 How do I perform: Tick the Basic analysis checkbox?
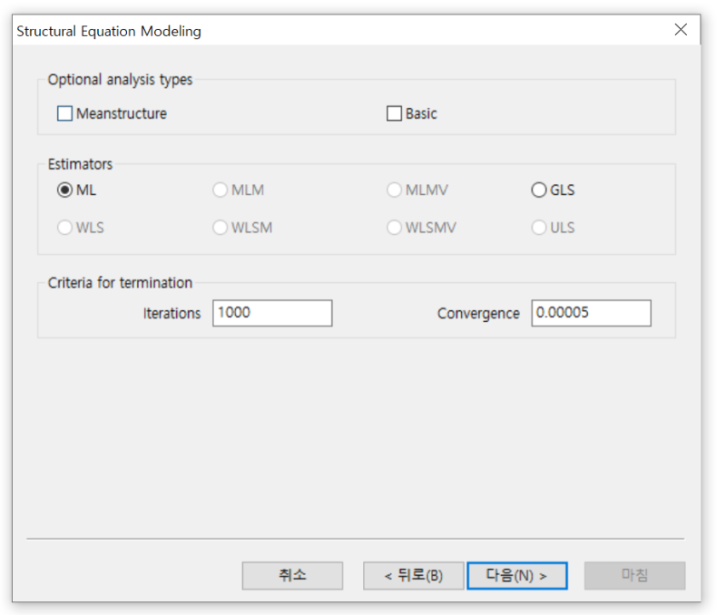click(394, 113)
